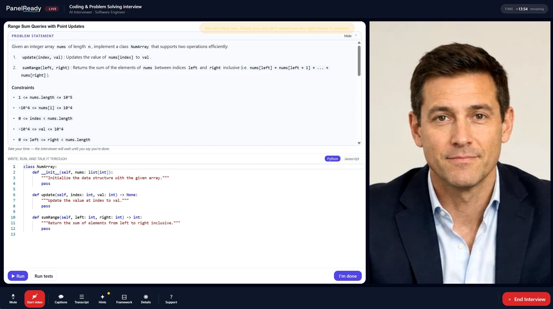Click the PROBLEM STATEMENT heading
553x309 pixels.
[33, 36]
